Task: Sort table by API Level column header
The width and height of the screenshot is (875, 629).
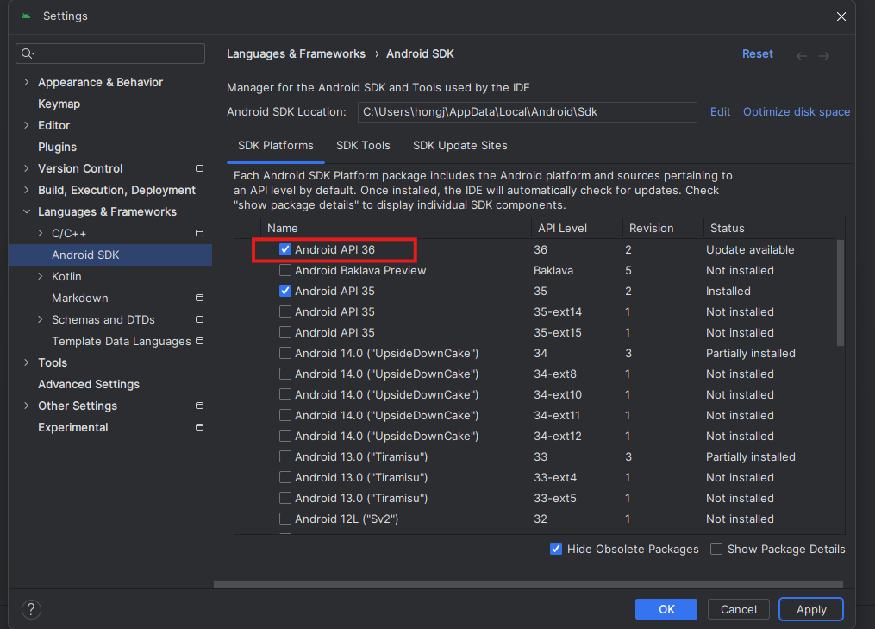Action: pos(577,228)
